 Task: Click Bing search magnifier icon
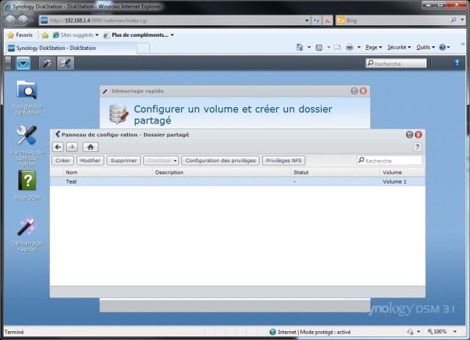point(454,20)
